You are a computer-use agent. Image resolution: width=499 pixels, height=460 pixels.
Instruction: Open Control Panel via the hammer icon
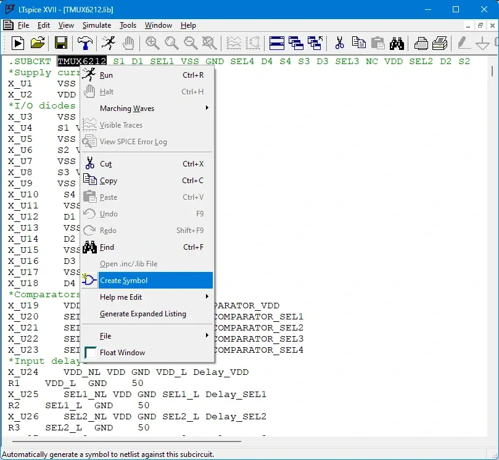pyautogui.click(x=85, y=43)
